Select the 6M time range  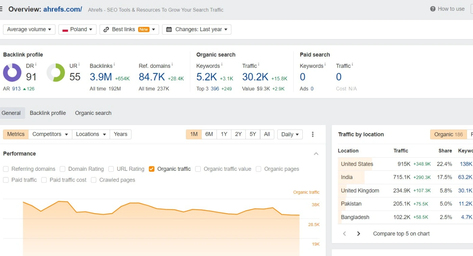coord(209,134)
